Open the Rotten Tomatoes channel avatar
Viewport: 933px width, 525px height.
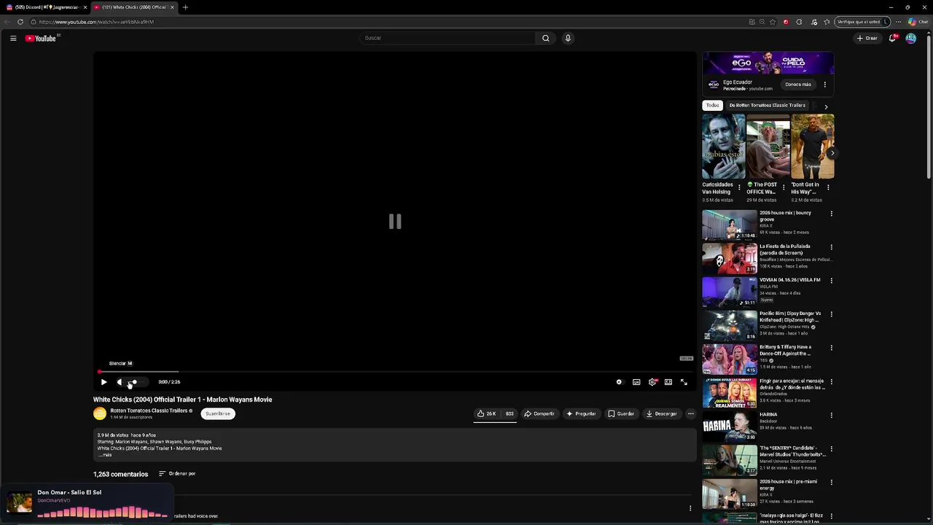100,413
